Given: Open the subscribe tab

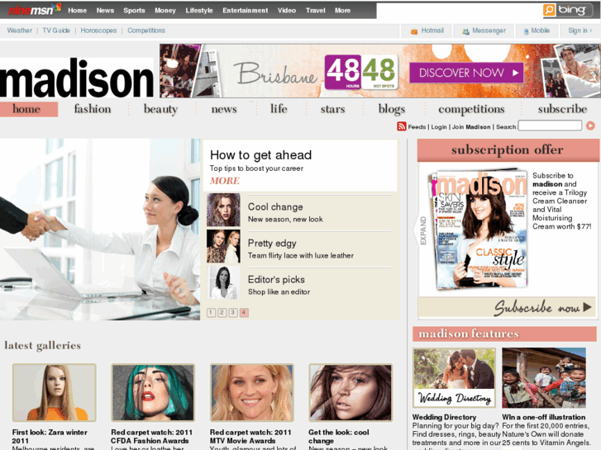Looking at the screenshot, I should 562,109.
